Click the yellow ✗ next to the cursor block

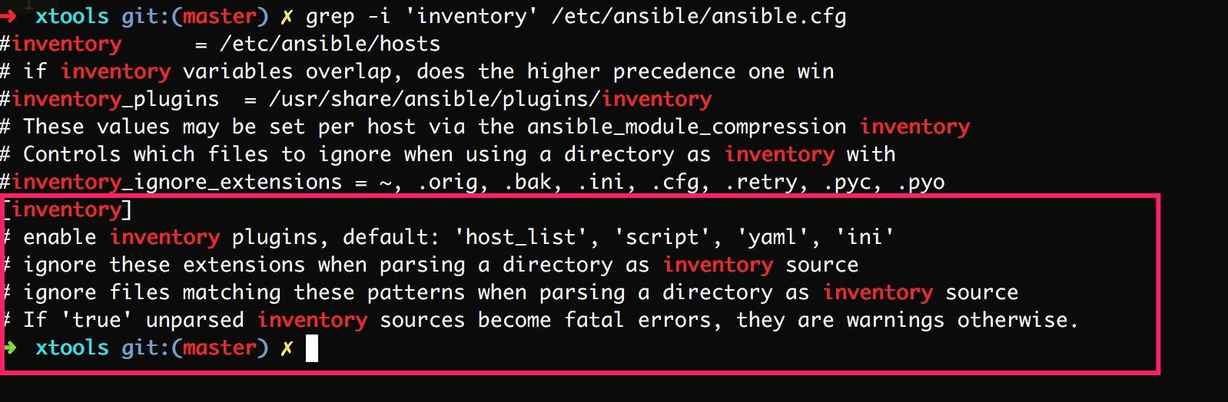point(287,348)
